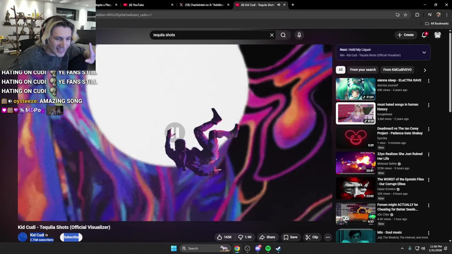This screenshot has height=254, width=452.
Task: Start voice search with microphone
Action: (299, 35)
